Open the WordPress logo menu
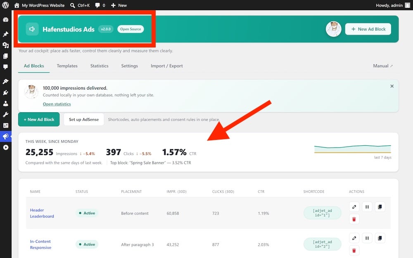The height and width of the screenshot is (258, 413). (5, 5)
